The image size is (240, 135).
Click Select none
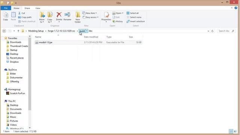(134, 17)
